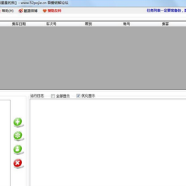This screenshot has width=186, height=186.
Task: Click the 乘客 column header
Action: pyautogui.click(x=165, y=24)
